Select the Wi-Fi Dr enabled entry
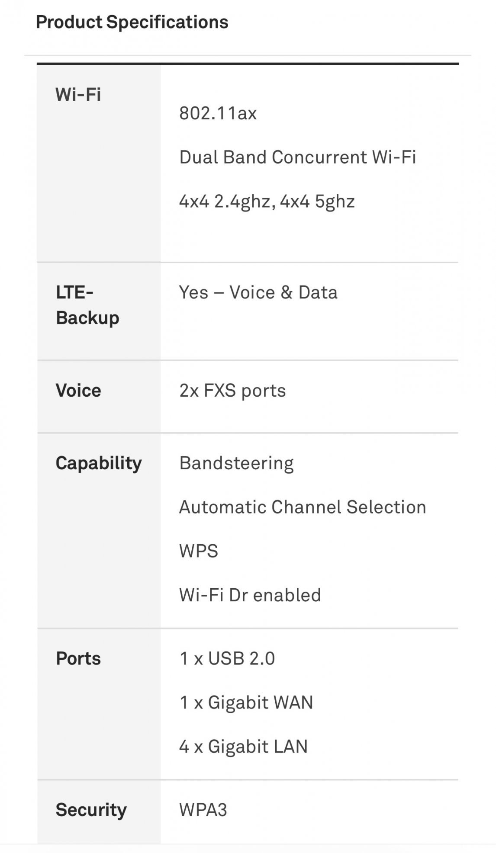 pos(250,595)
